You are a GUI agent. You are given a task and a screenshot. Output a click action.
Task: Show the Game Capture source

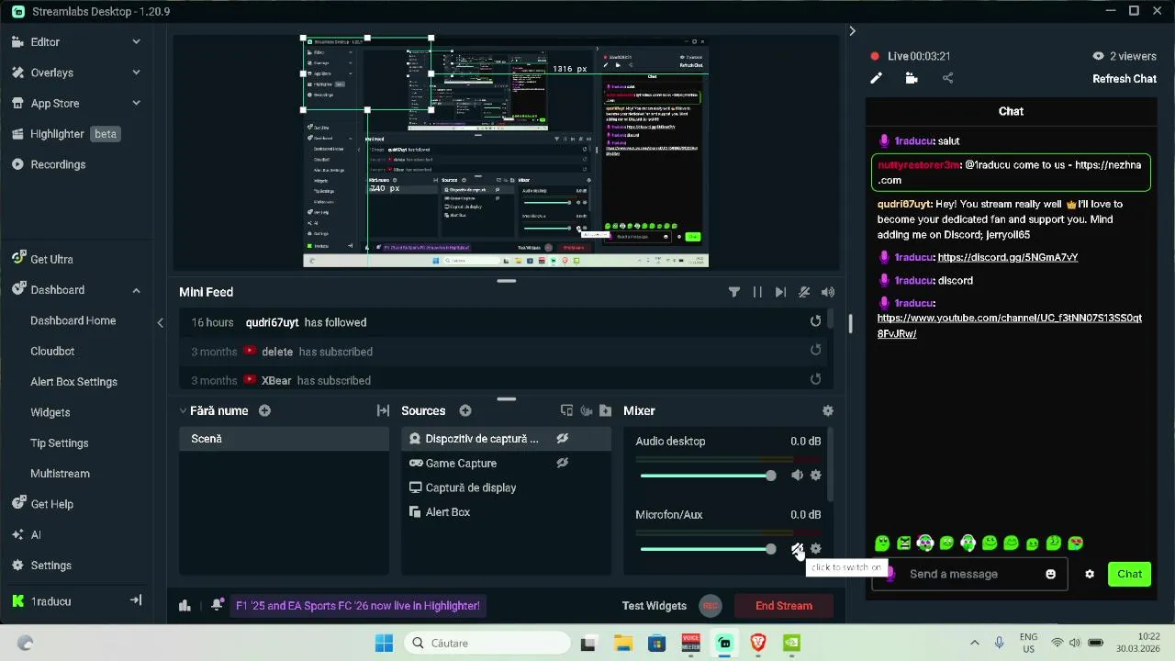coord(563,463)
